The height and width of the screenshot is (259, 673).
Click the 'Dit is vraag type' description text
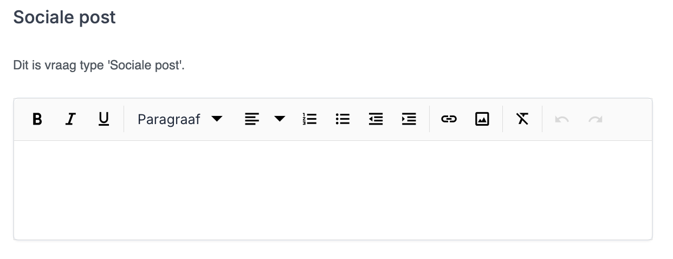click(99, 66)
